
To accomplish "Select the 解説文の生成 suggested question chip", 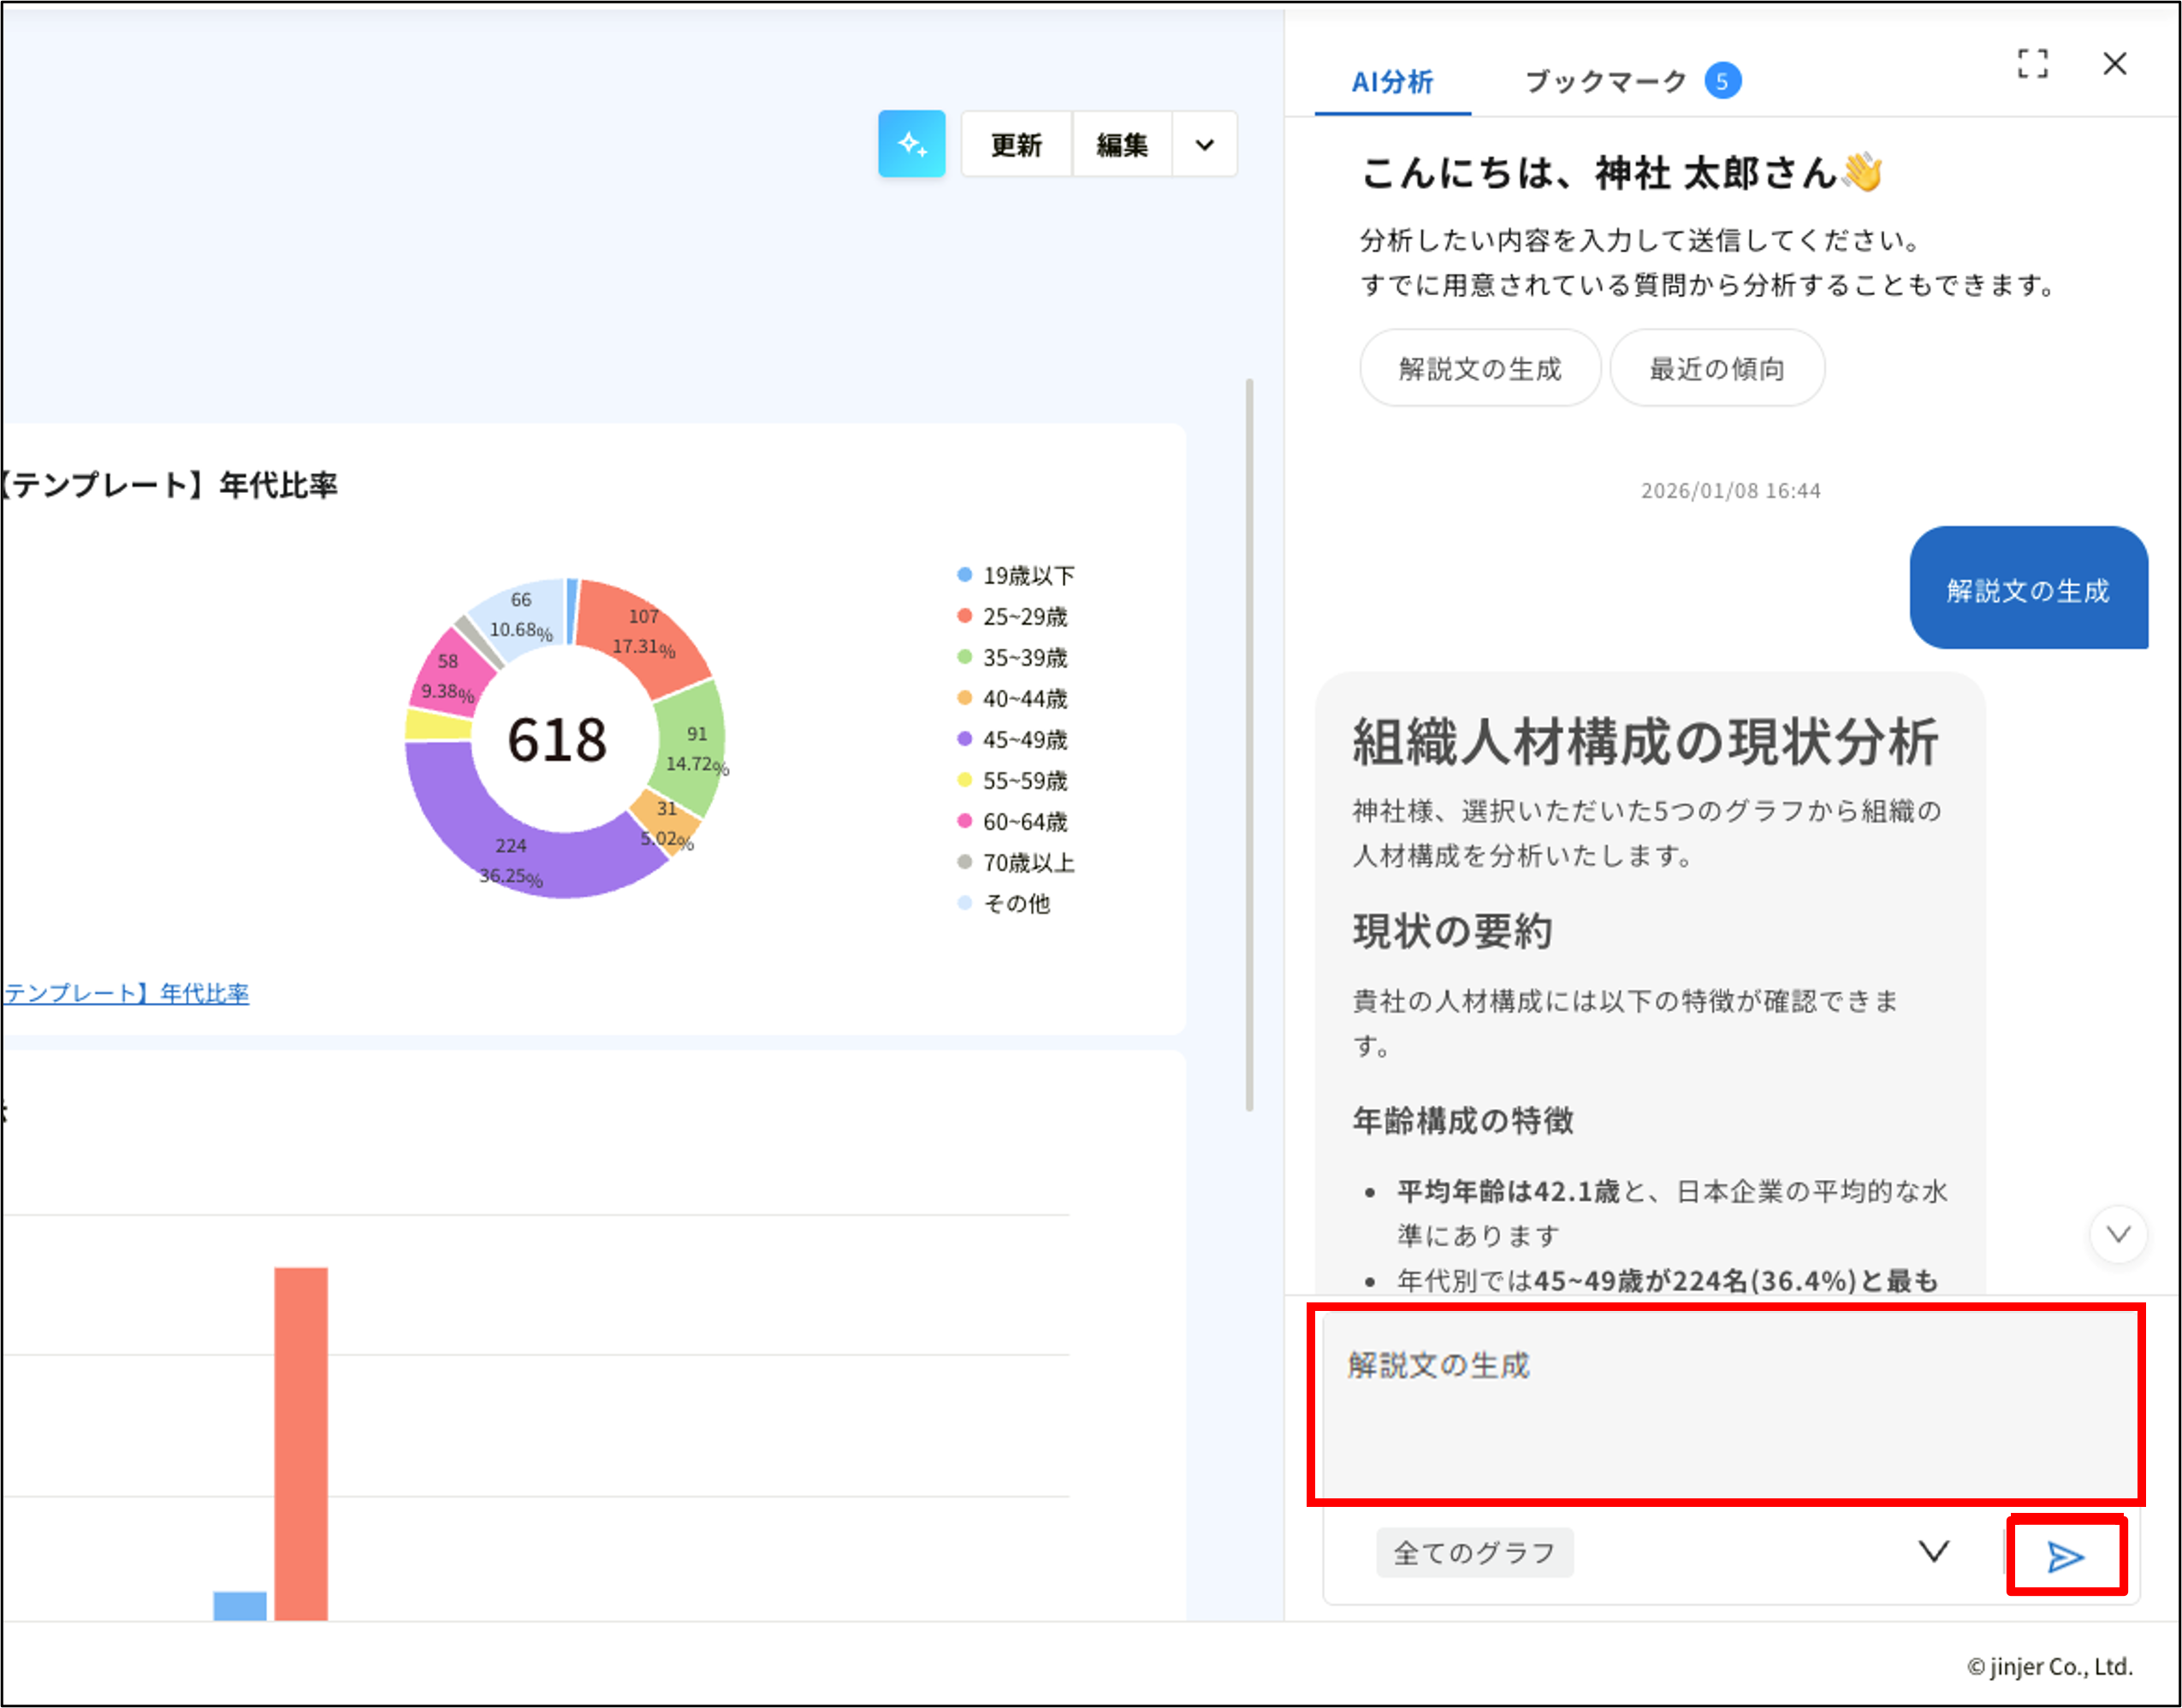I will point(1480,368).
